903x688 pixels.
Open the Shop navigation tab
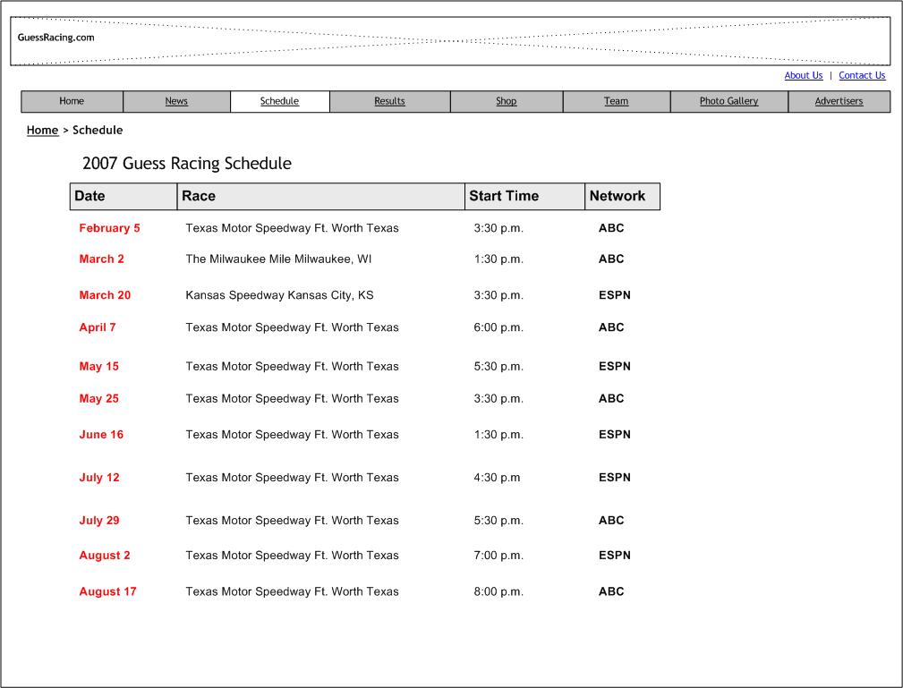(506, 101)
